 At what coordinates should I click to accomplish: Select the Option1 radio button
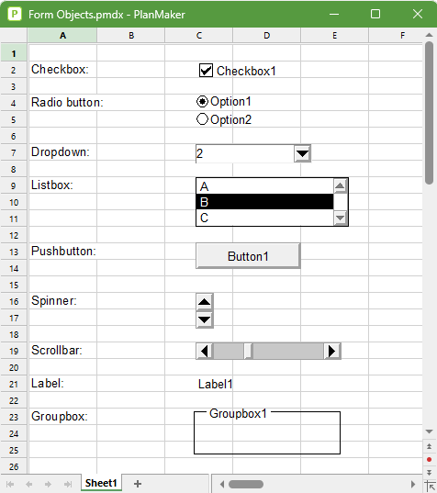click(x=202, y=102)
